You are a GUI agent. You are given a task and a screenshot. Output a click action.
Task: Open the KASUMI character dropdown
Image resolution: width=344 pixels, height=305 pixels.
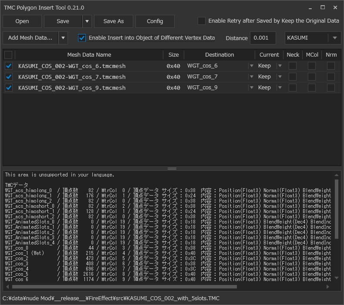pos(313,38)
